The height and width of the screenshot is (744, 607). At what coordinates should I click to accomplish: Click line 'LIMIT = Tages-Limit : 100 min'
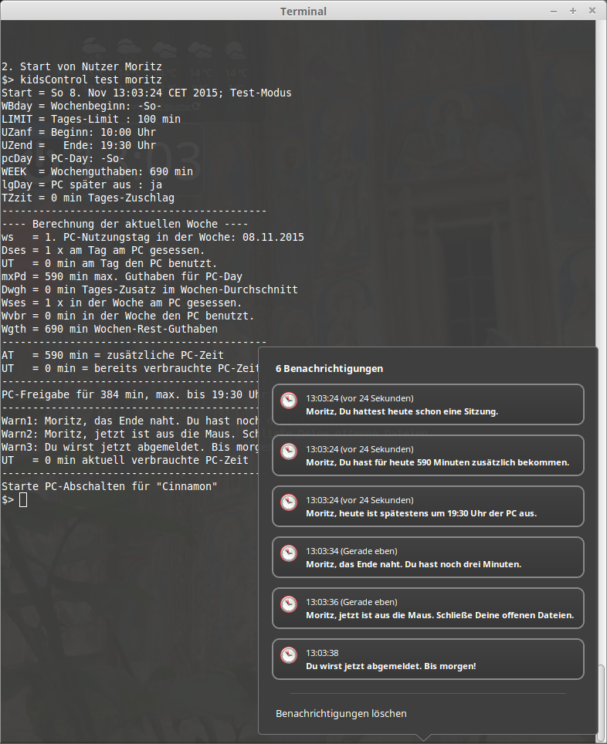[90, 119]
